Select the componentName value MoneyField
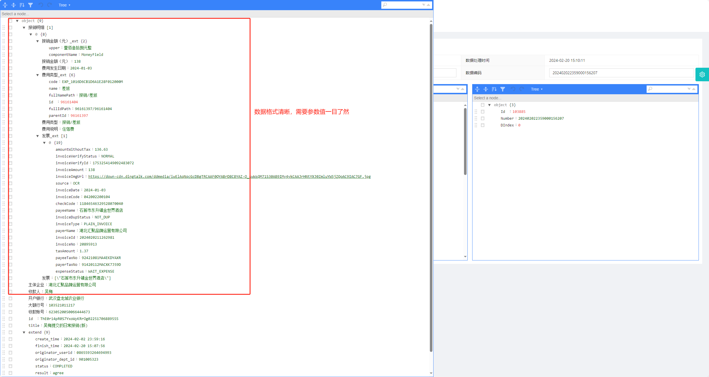Viewport: 709px width, 377px height. (x=92, y=55)
